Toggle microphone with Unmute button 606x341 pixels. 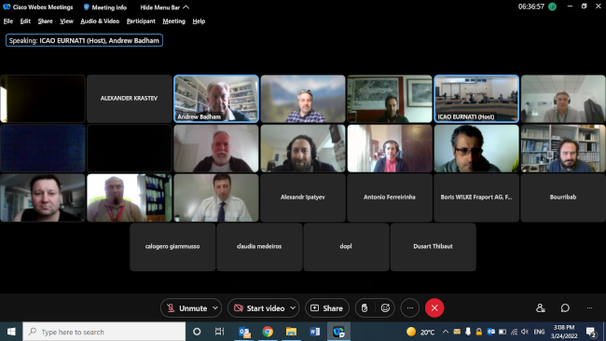[186, 307]
